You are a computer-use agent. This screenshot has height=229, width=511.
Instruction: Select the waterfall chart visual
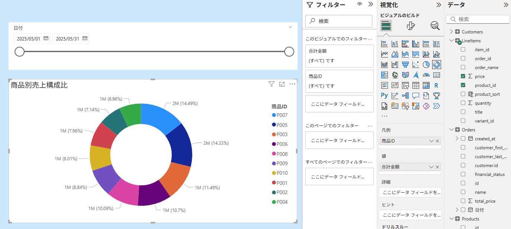[x=395, y=65]
